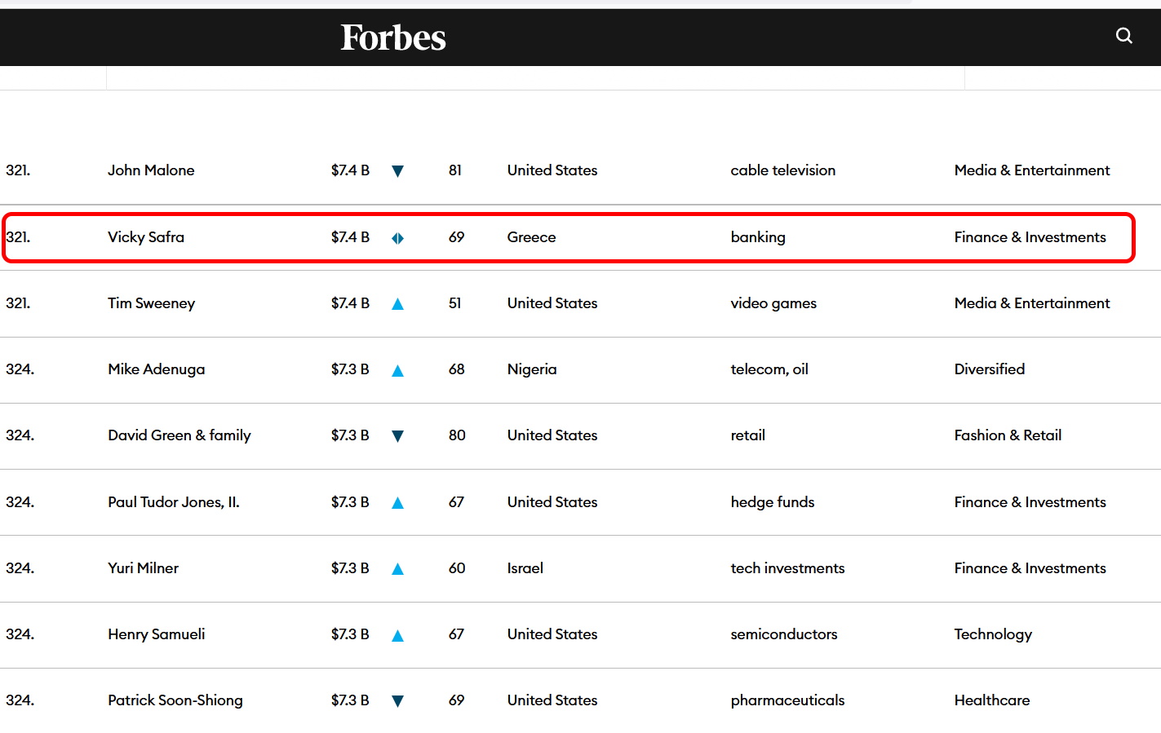Click the retail source cell
The image size is (1161, 733).
[748, 435]
